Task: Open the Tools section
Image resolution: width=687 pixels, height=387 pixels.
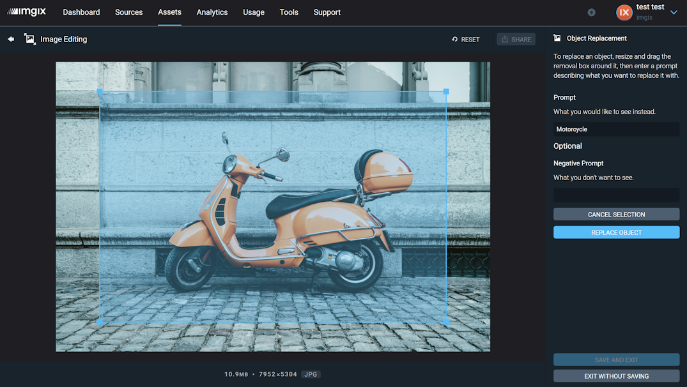Action: tap(288, 12)
